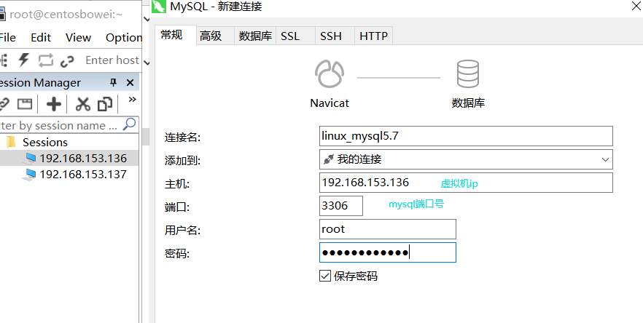Click the chain-link icon beside the Enter host box
This screenshot has height=323, width=643.
click(x=67, y=61)
